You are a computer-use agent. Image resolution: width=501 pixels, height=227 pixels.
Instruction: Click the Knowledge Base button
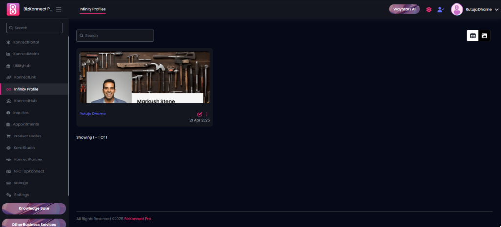pyautogui.click(x=34, y=208)
